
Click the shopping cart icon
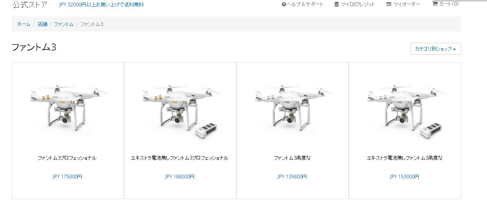(435, 4)
